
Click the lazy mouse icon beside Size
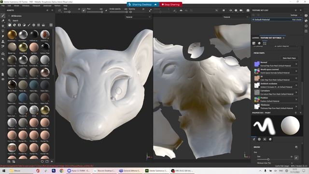coord(59,10)
